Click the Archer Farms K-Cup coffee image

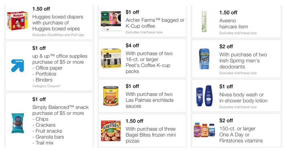[x=111, y=21]
